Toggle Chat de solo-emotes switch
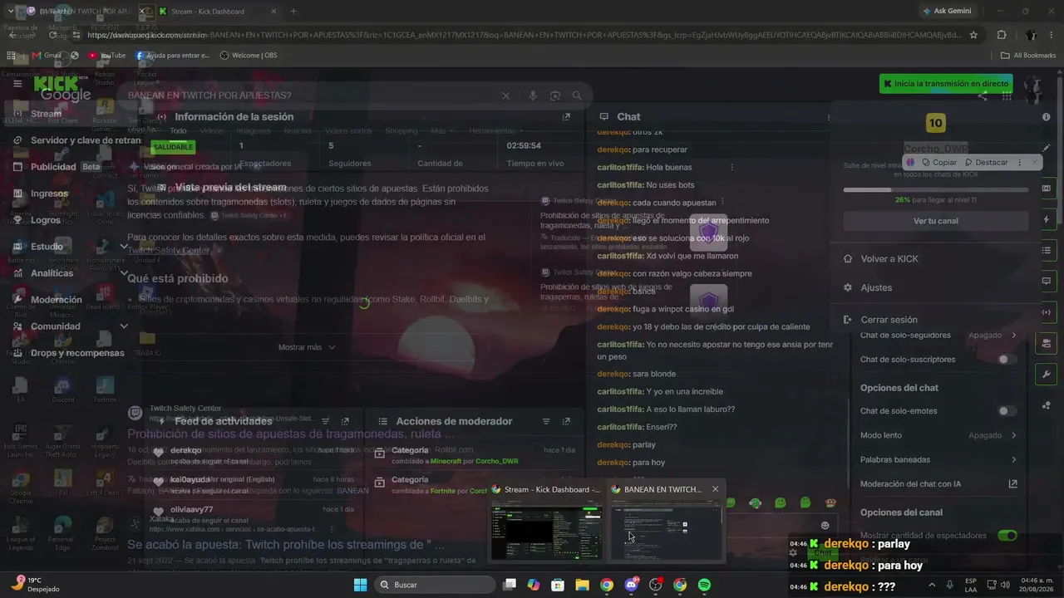The image size is (1064, 598). point(1007,411)
